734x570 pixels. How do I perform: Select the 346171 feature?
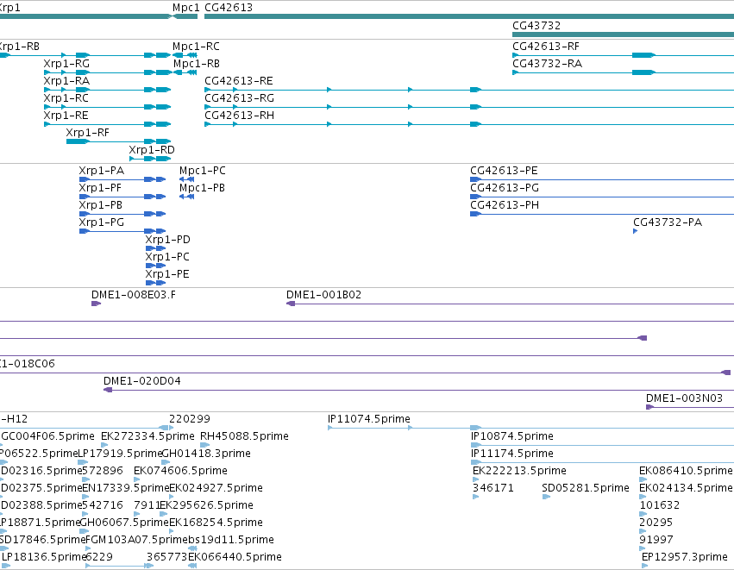click(x=493, y=488)
